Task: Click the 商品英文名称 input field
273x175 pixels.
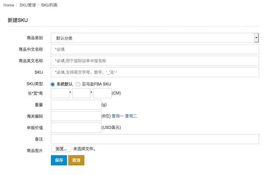Action: pyautogui.click(x=154, y=61)
